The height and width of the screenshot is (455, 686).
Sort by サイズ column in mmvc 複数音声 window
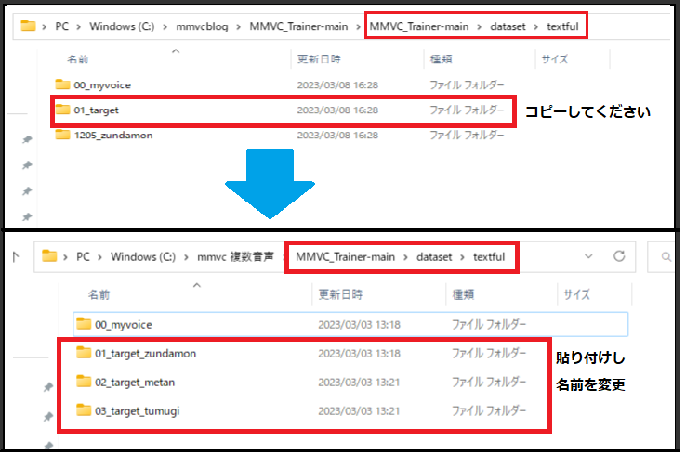pos(576,294)
